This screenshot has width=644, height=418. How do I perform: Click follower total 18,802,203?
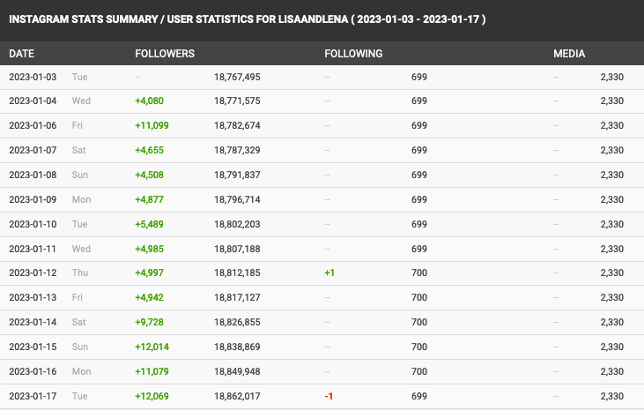click(x=237, y=224)
